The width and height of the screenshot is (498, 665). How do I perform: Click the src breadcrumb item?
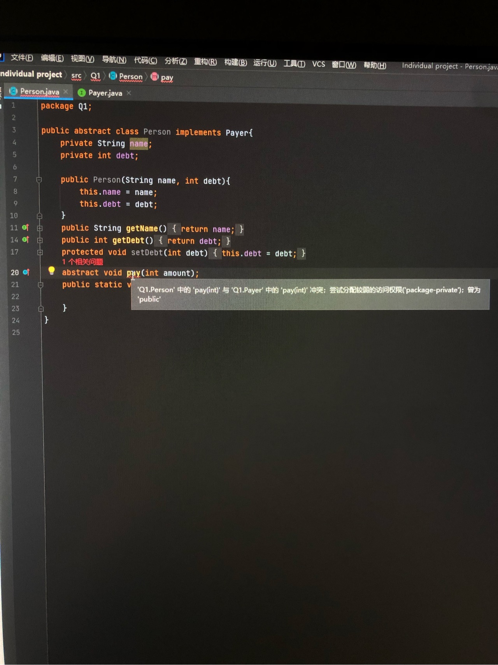(x=76, y=76)
